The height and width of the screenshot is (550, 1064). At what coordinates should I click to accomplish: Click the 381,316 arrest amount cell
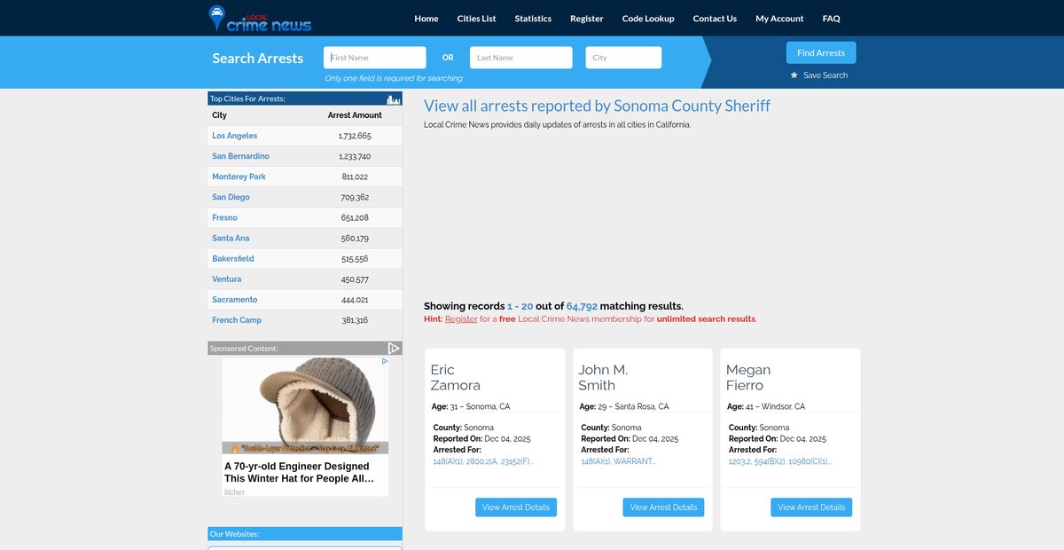pyautogui.click(x=355, y=320)
